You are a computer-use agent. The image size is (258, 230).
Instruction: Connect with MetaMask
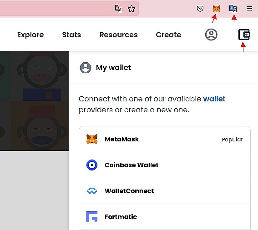(165, 139)
